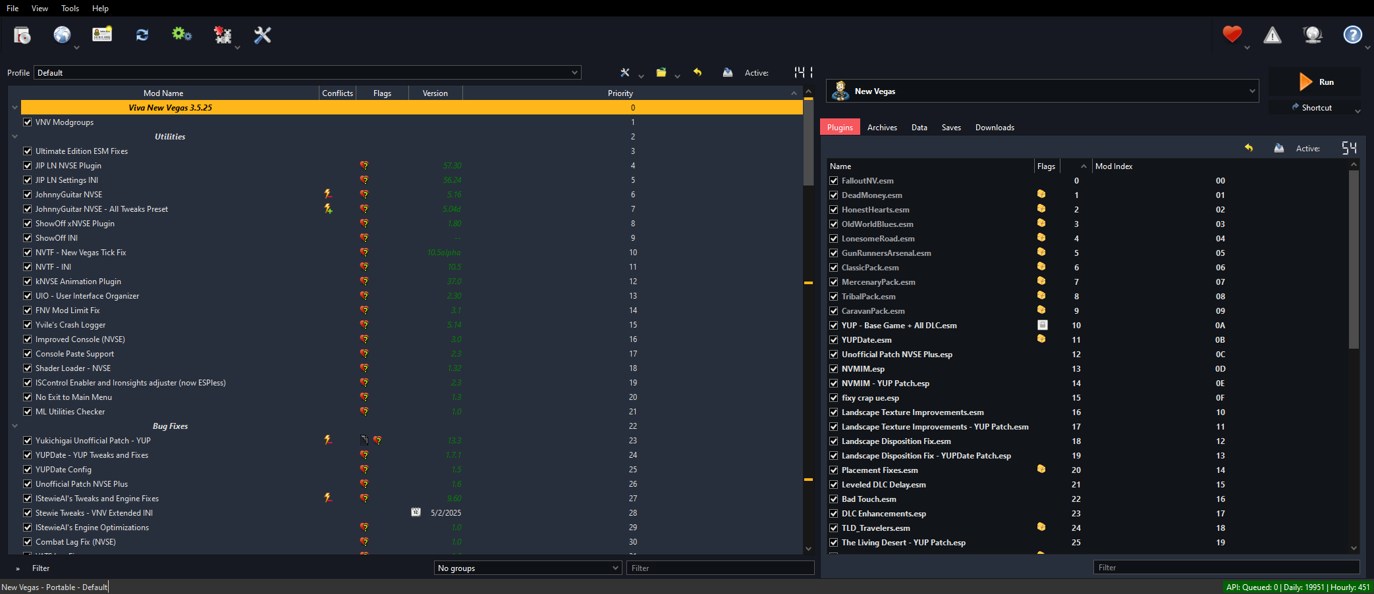Screen dimensions: 1374x594
Task: Disable the NVMIM.esp plugin checkbox
Action: (834, 369)
